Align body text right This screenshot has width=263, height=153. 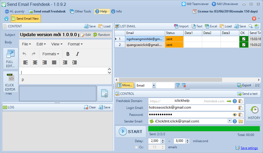pyautogui.click(x=45, y=62)
